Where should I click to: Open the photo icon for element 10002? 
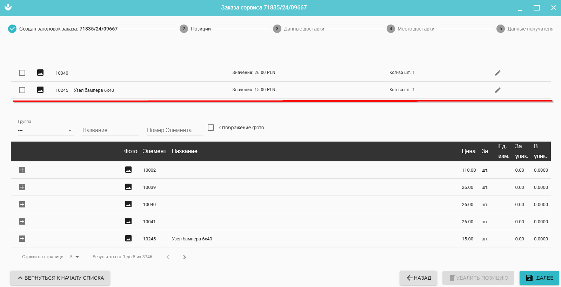[x=128, y=170]
